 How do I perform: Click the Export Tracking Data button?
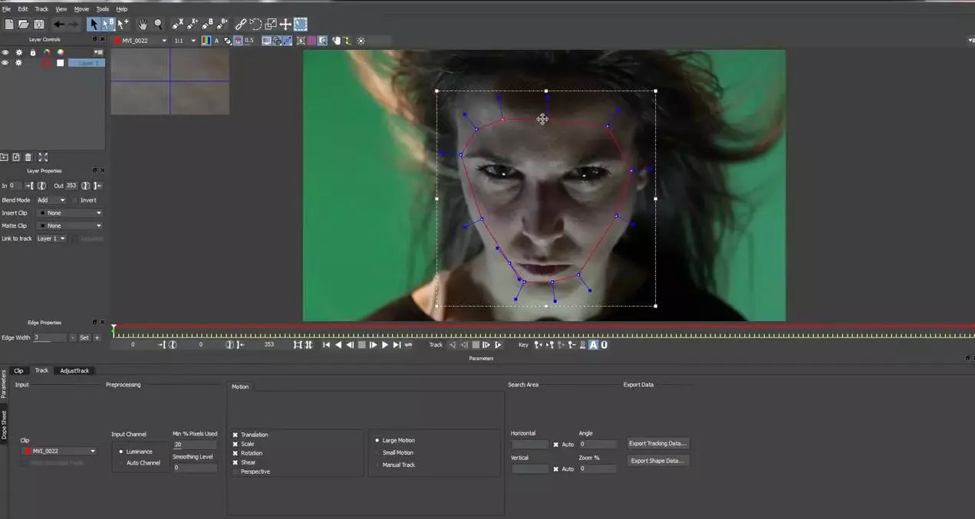pyautogui.click(x=657, y=443)
